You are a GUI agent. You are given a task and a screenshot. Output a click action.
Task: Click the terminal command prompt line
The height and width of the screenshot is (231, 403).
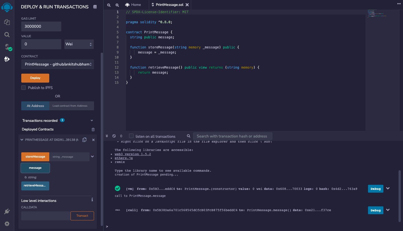click(x=252, y=226)
